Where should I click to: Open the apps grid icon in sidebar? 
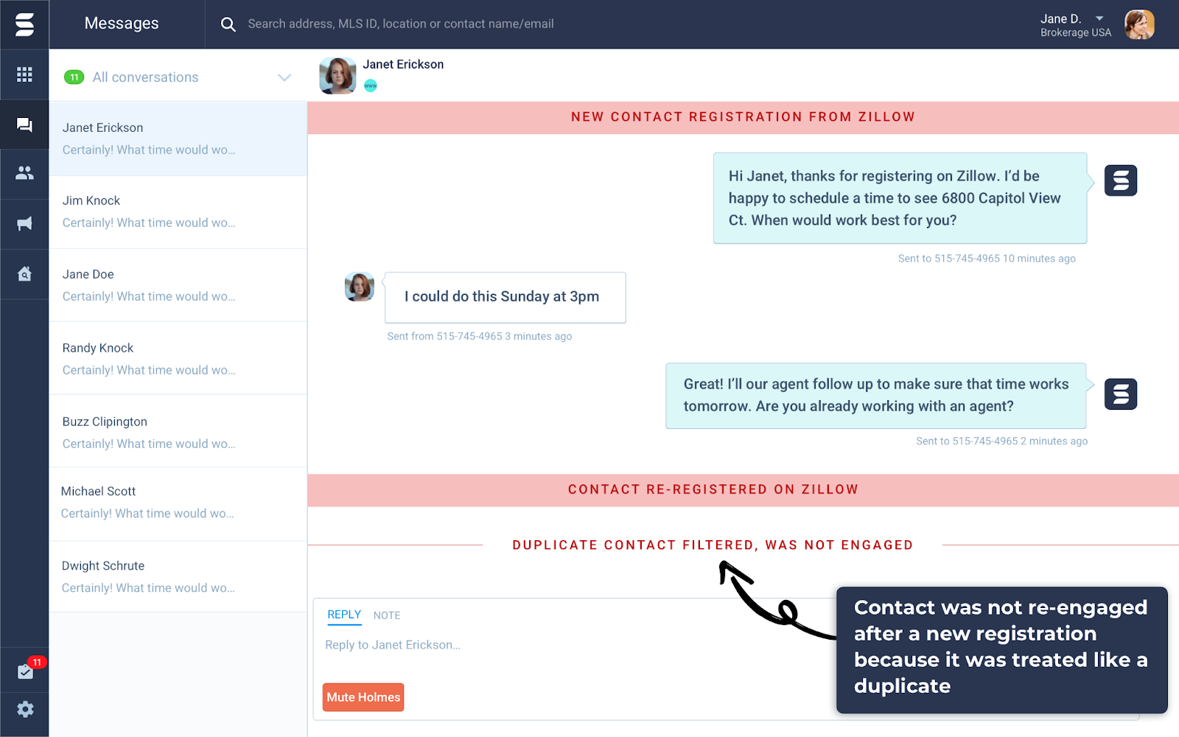[x=24, y=74]
